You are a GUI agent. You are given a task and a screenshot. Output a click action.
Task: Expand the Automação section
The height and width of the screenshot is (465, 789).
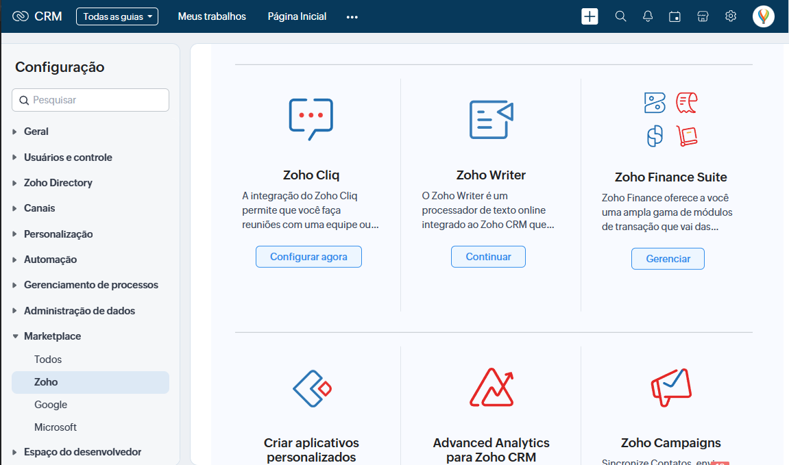(14, 260)
